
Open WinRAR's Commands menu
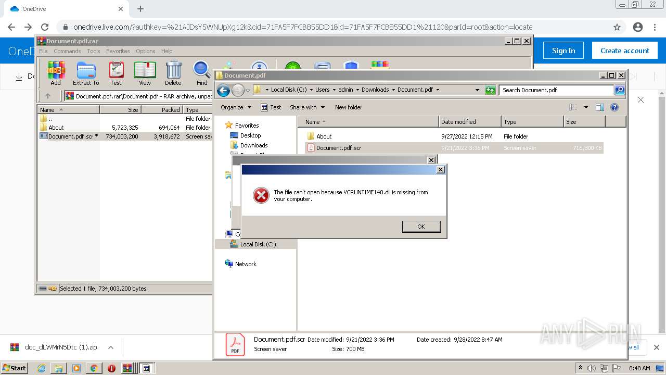coord(67,51)
